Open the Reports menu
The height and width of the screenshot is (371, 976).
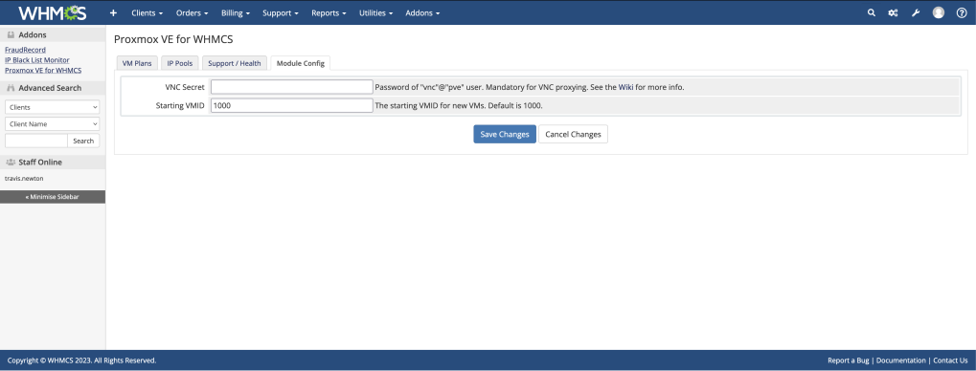[x=328, y=12]
